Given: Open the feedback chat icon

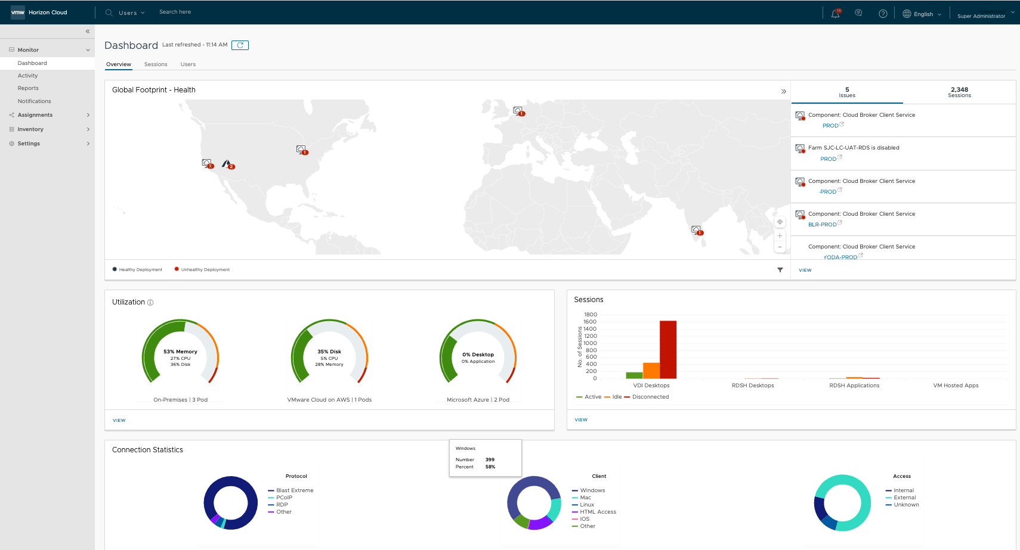Looking at the screenshot, I should click(x=858, y=13).
